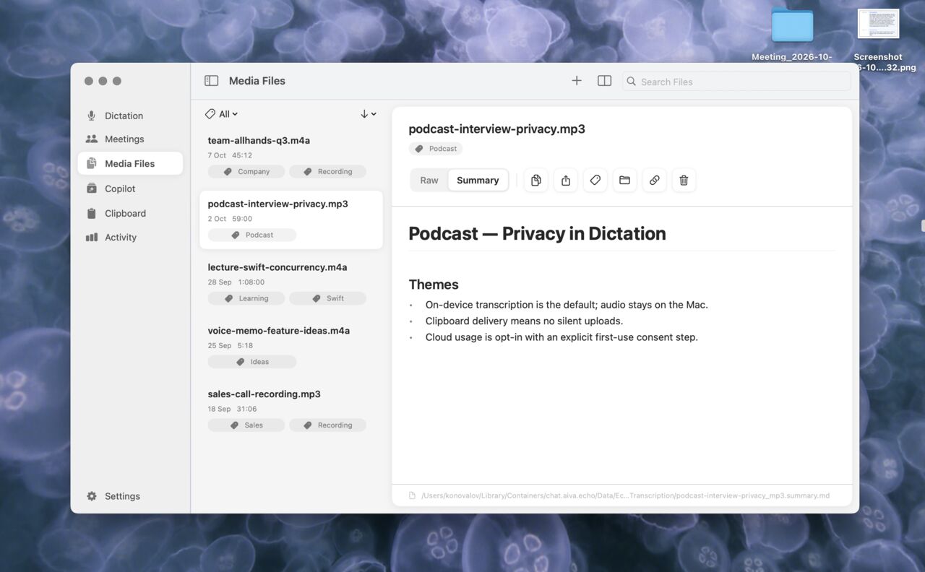Go to Meetings in the sidebar

[x=130, y=139]
